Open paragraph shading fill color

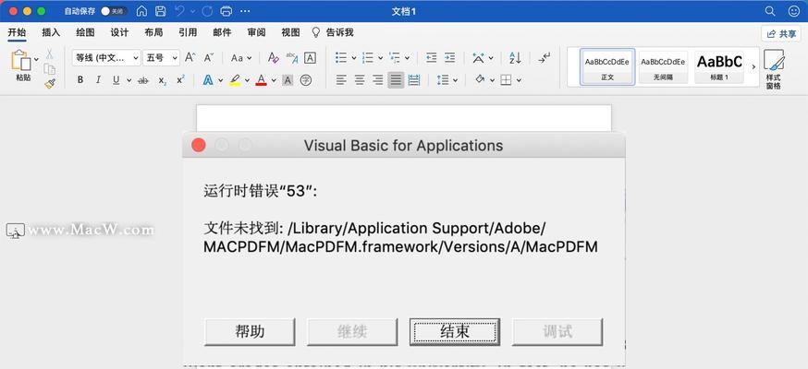tap(480, 80)
